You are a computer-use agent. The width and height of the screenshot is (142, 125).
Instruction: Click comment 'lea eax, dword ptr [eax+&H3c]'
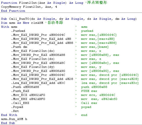click(110, 83)
